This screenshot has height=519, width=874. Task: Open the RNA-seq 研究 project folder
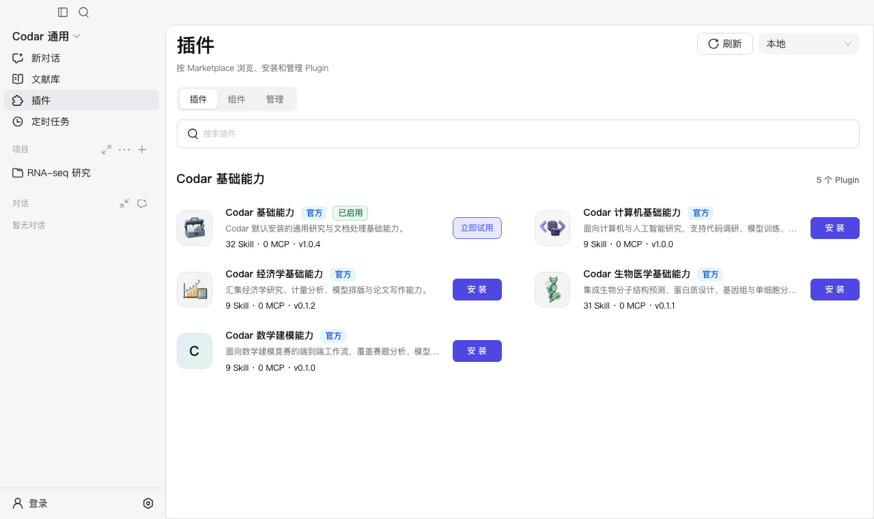point(81,173)
